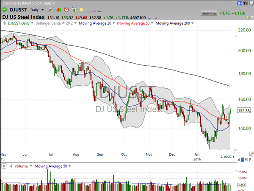Screen dimensions: 254x191
Task: Click the 4.6M volume value label
Action: pyautogui.click(x=242, y=185)
